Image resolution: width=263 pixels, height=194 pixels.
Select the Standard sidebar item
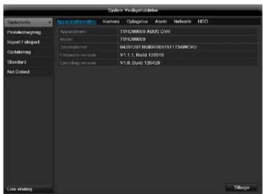[x=17, y=62]
